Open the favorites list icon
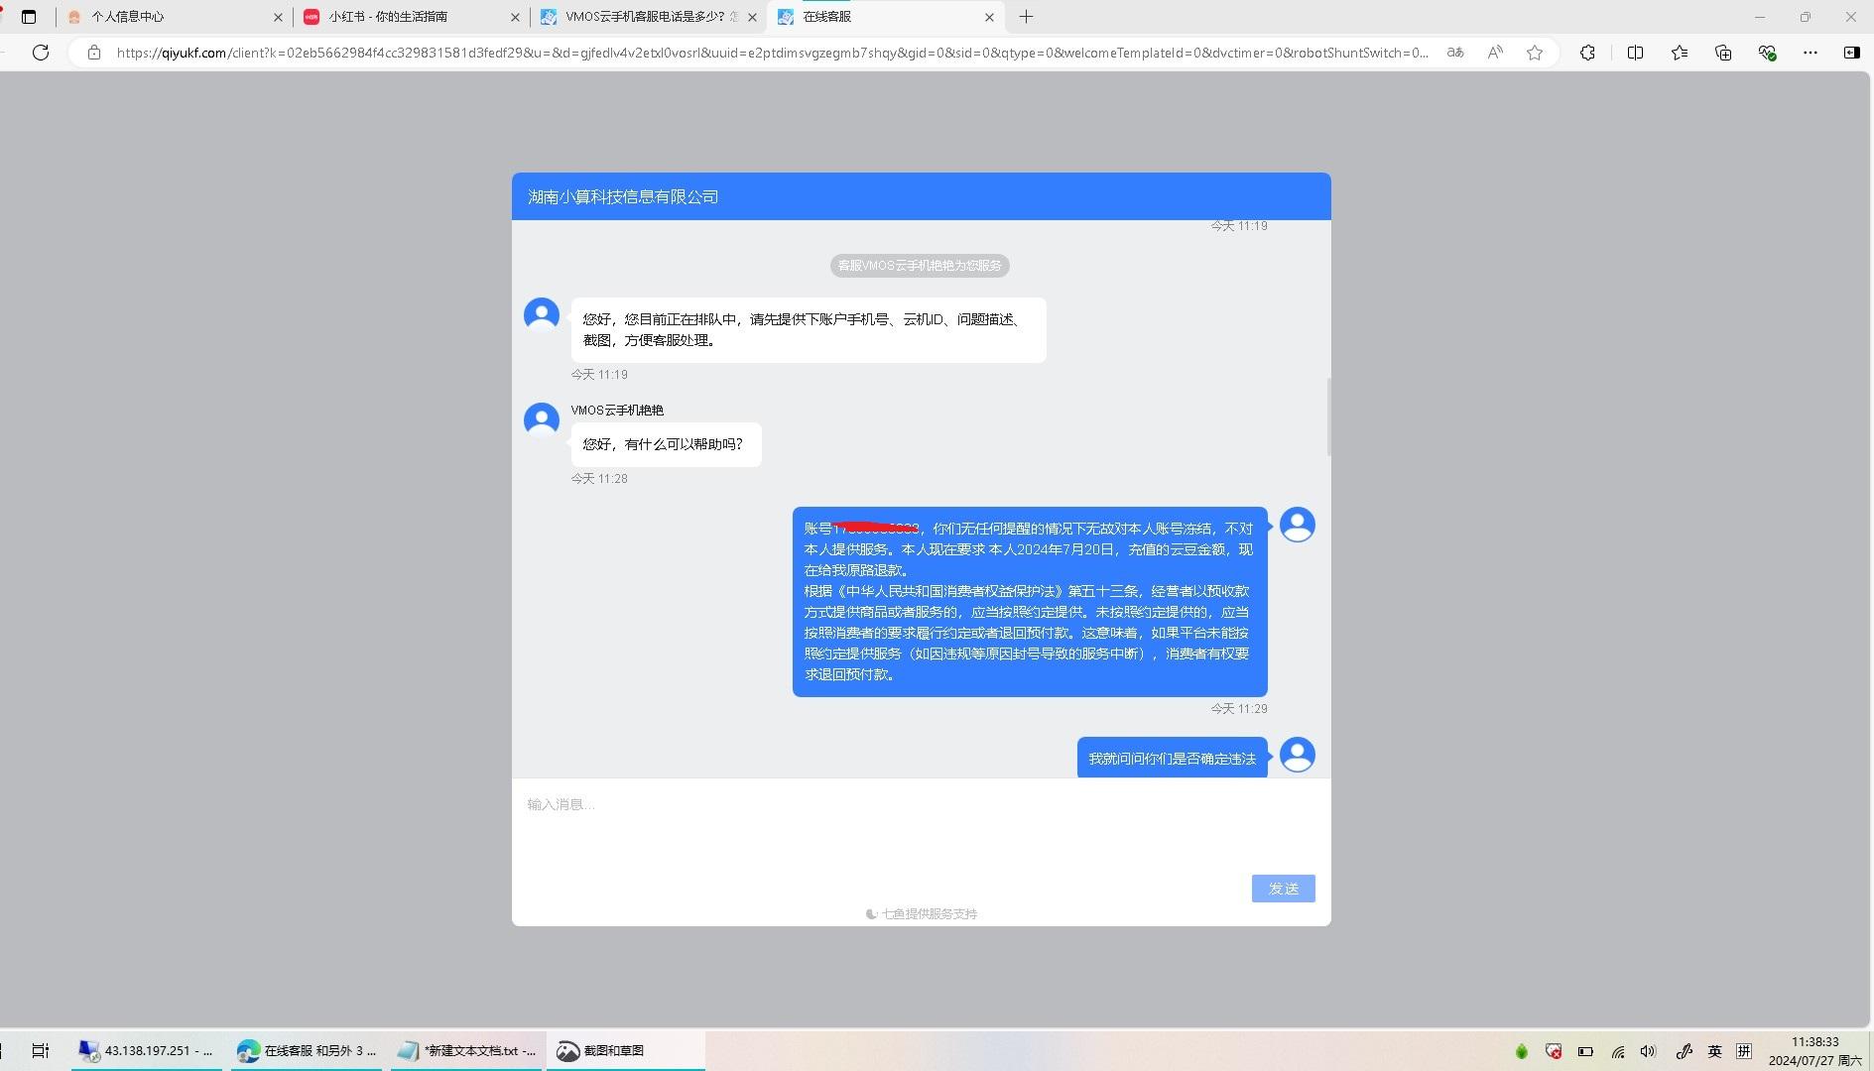Image resolution: width=1874 pixels, height=1071 pixels. [1680, 53]
